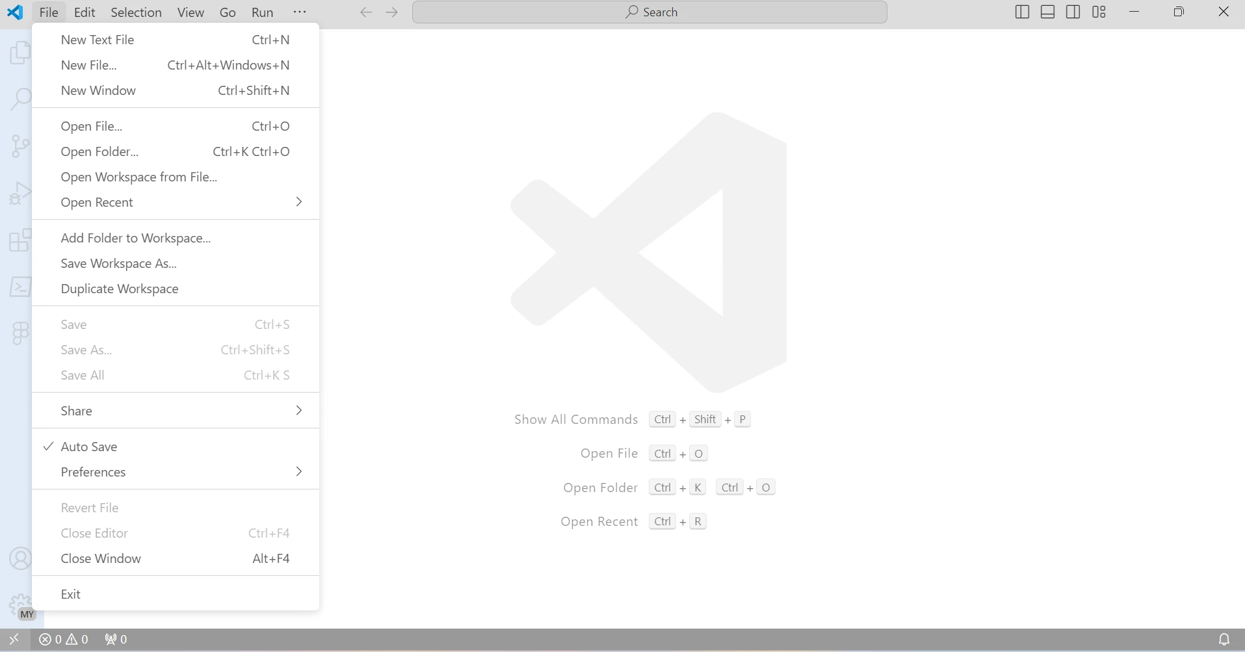Click Exit in the File menu
Viewport: 1245px width, 652px height.
pos(71,594)
